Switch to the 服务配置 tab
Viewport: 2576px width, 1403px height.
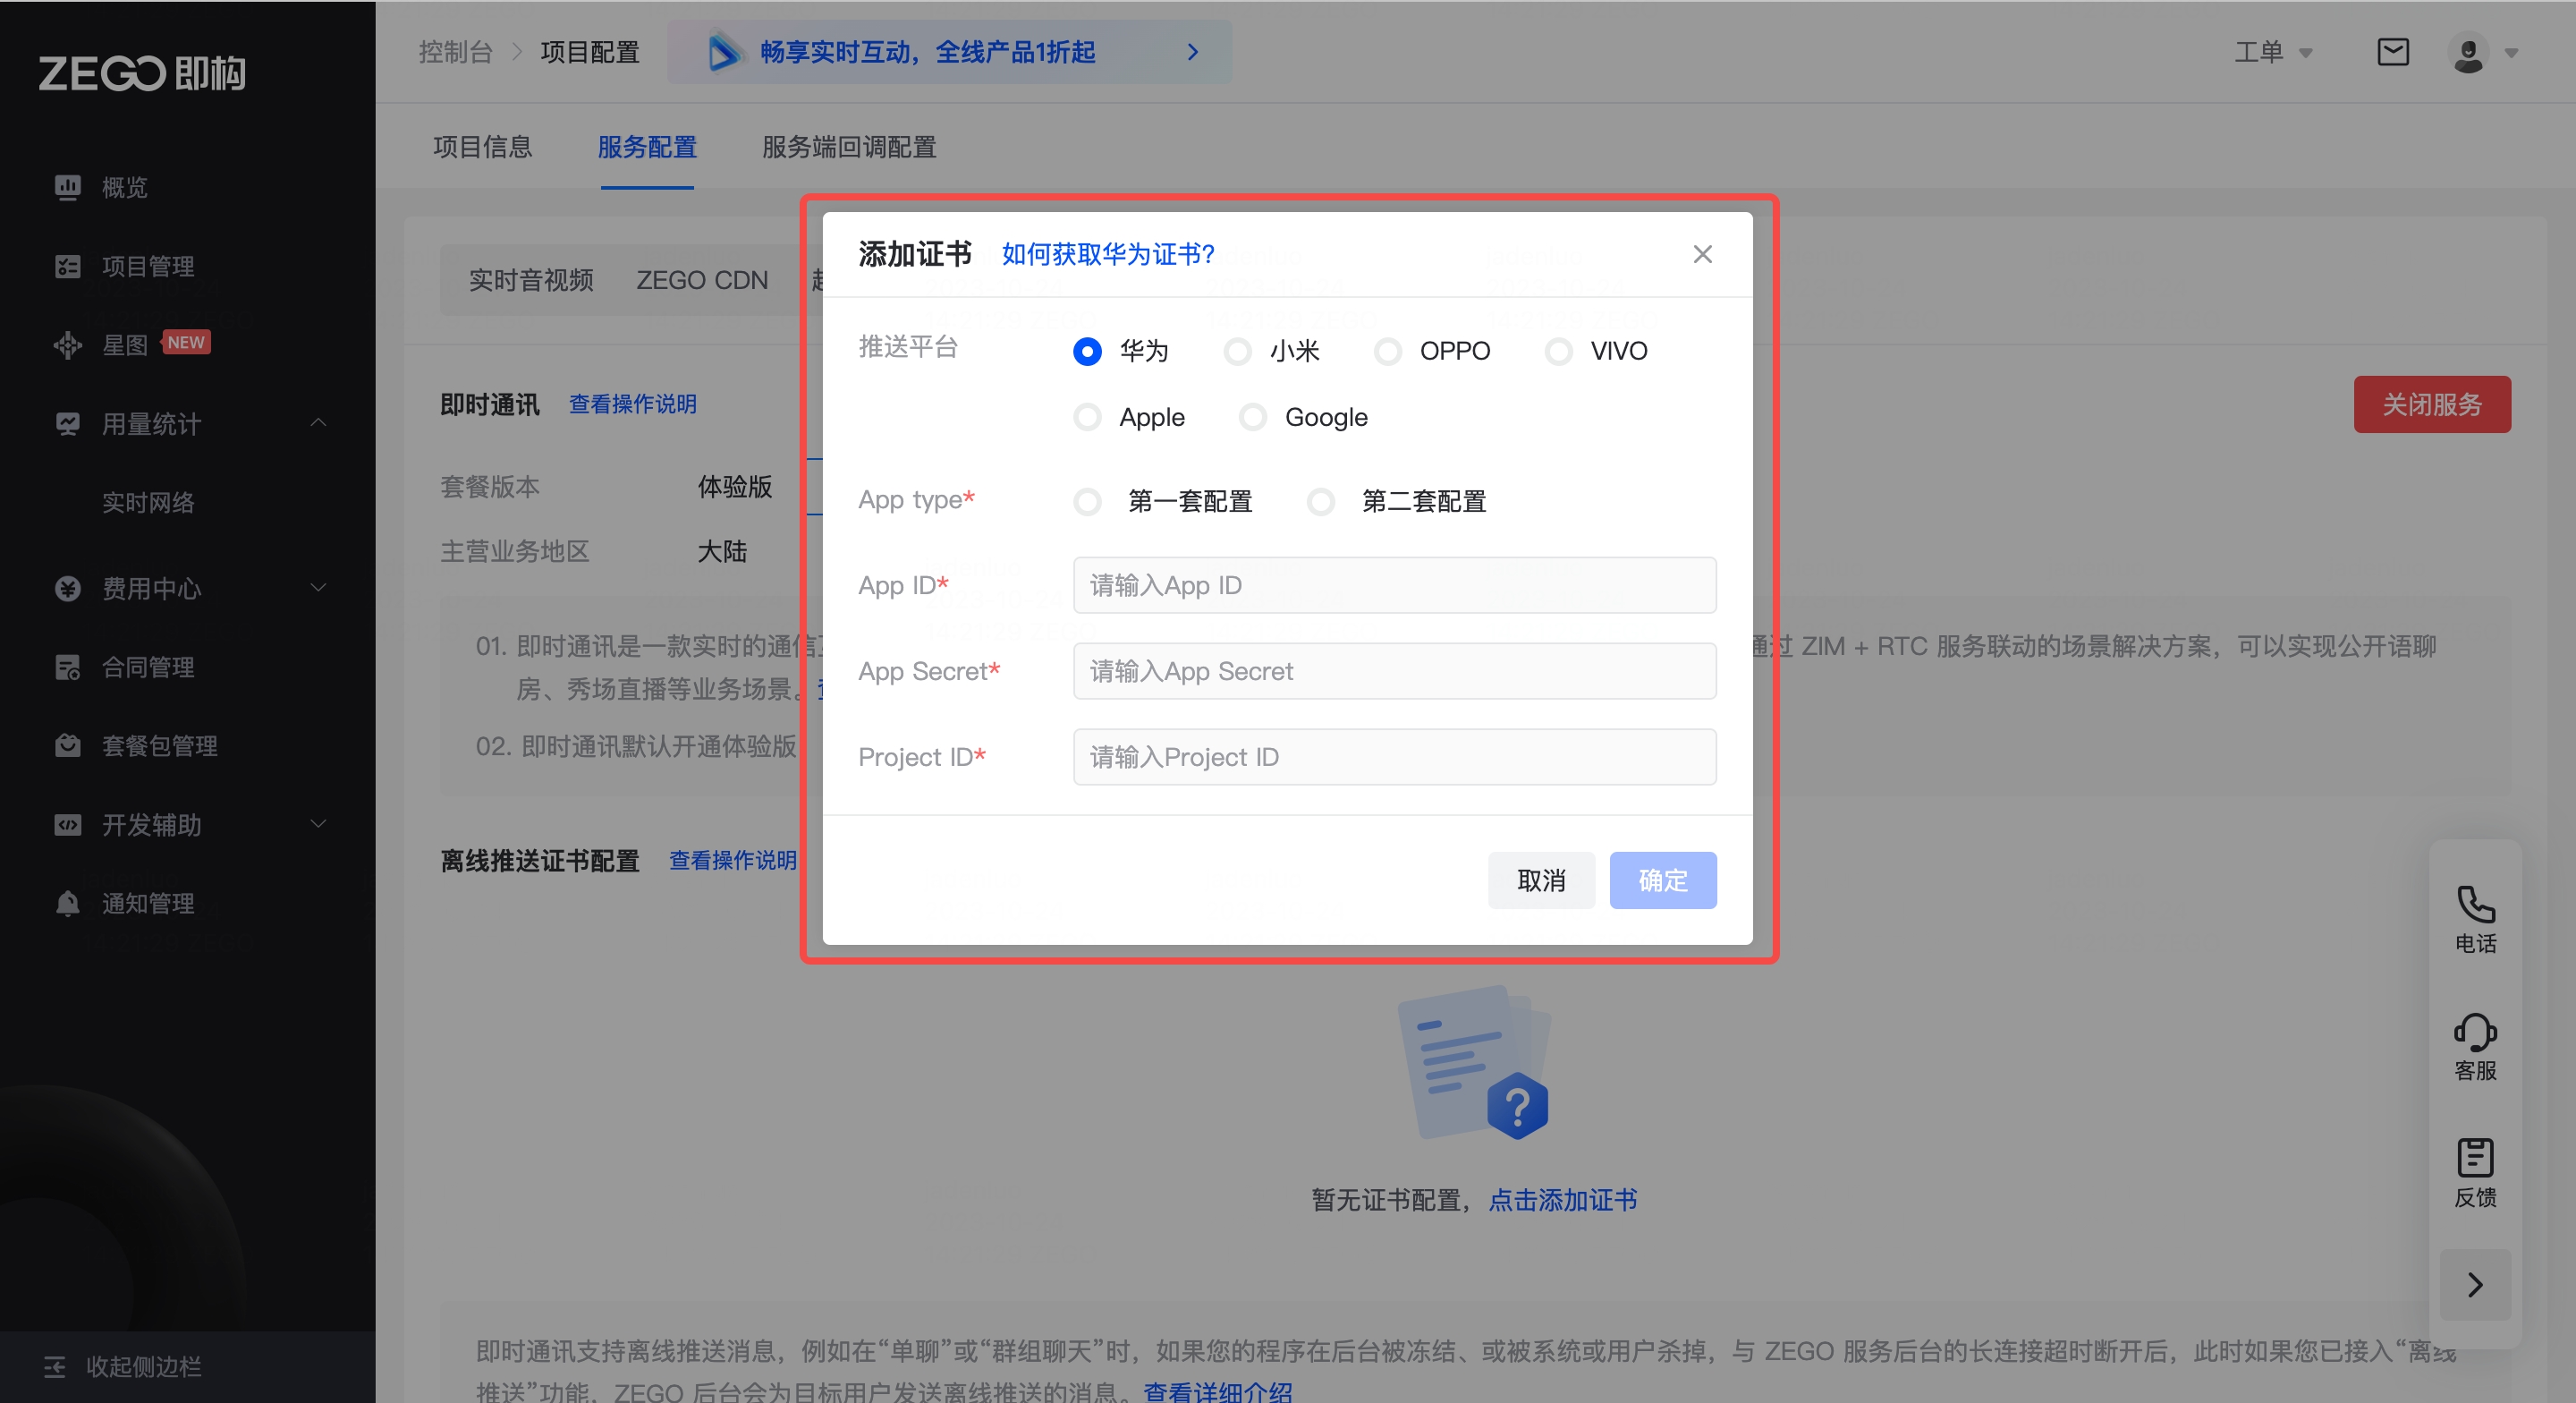click(647, 147)
